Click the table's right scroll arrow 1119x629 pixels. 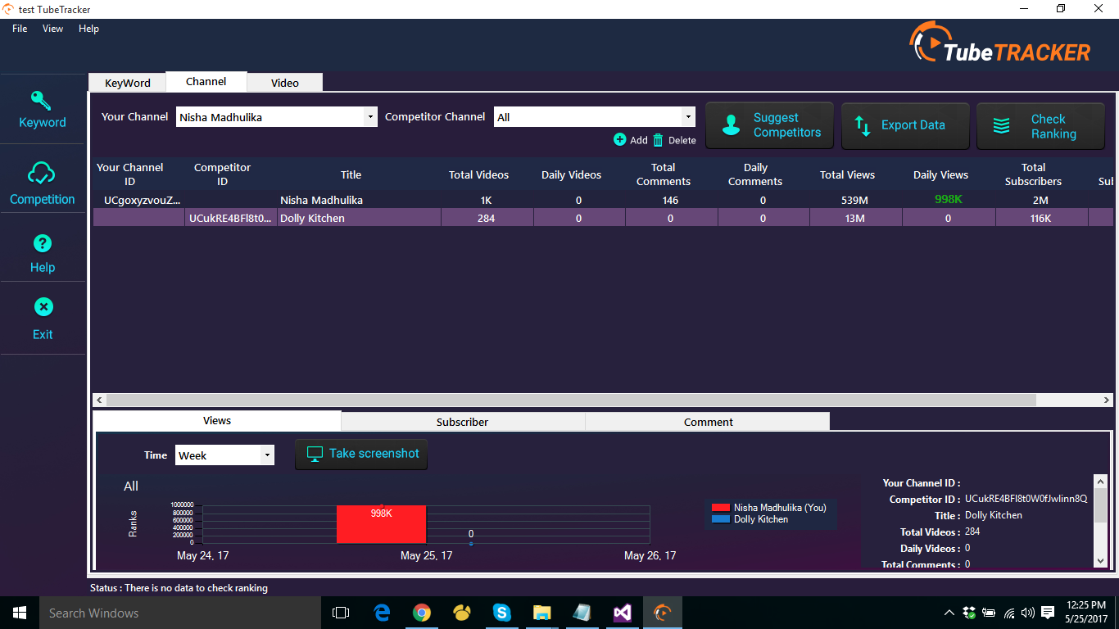(1107, 400)
